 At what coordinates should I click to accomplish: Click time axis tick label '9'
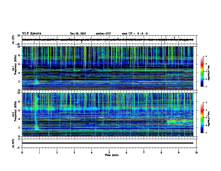179,153
